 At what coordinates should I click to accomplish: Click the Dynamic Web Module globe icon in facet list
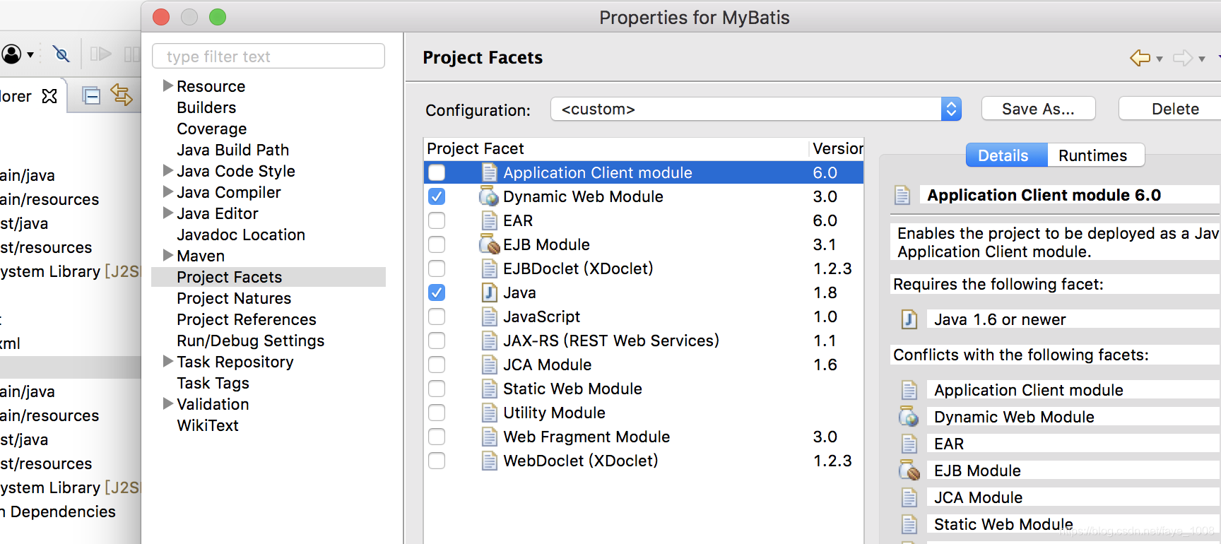[x=488, y=196]
